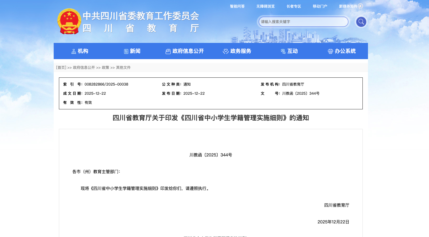Click the 新媒体矩阵 circular media icon
429x237 pixels.
click(x=361, y=6)
